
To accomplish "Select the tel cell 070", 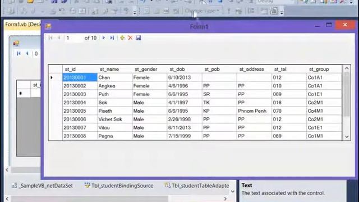I will point(289,111).
